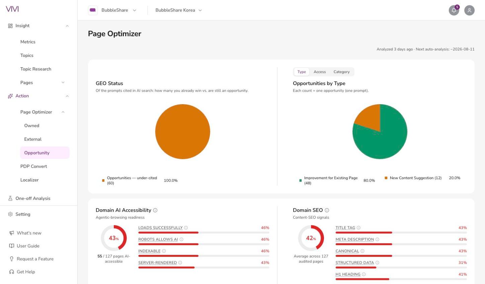Open the User Guide link
This screenshot has width=485, height=284.
click(28, 246)
